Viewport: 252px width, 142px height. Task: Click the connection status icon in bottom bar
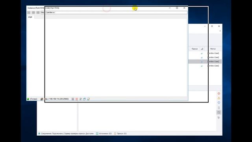click(39, 133)
